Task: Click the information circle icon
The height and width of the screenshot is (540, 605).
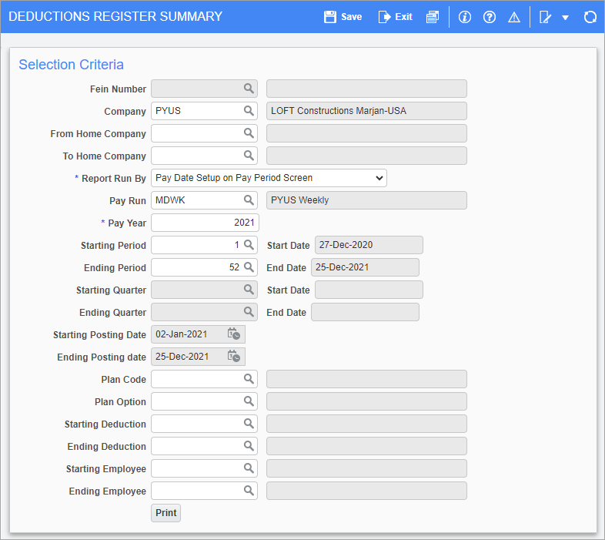Action: (465, 17)
